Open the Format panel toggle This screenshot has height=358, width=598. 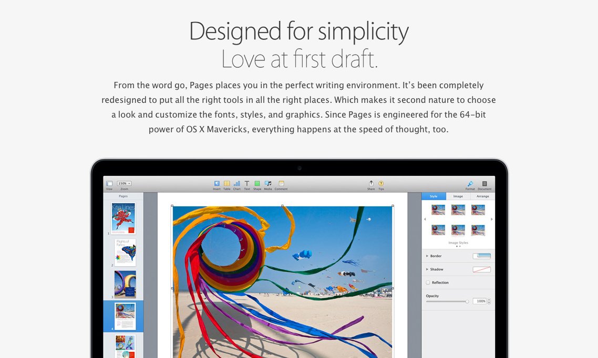point(469,183)
